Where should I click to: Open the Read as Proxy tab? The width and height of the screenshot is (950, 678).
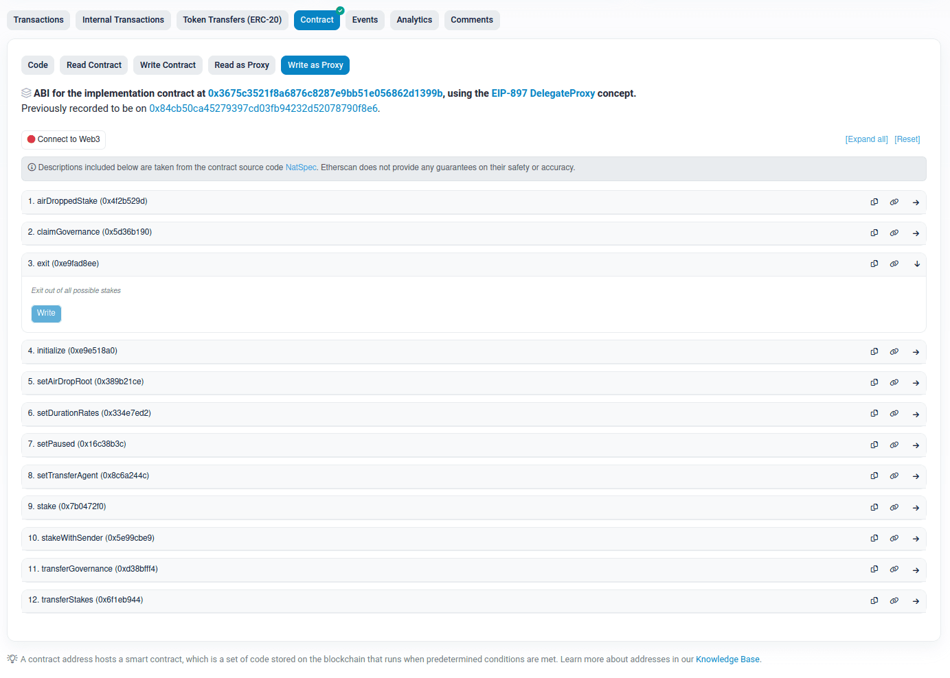pyautogui.click(x=242, y=65)
